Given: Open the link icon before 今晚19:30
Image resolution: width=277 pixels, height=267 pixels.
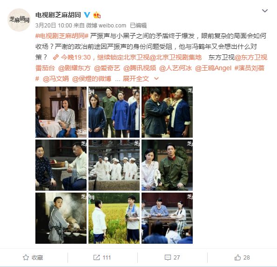Looking at the screenshot, I should click(x=56, y=57).
